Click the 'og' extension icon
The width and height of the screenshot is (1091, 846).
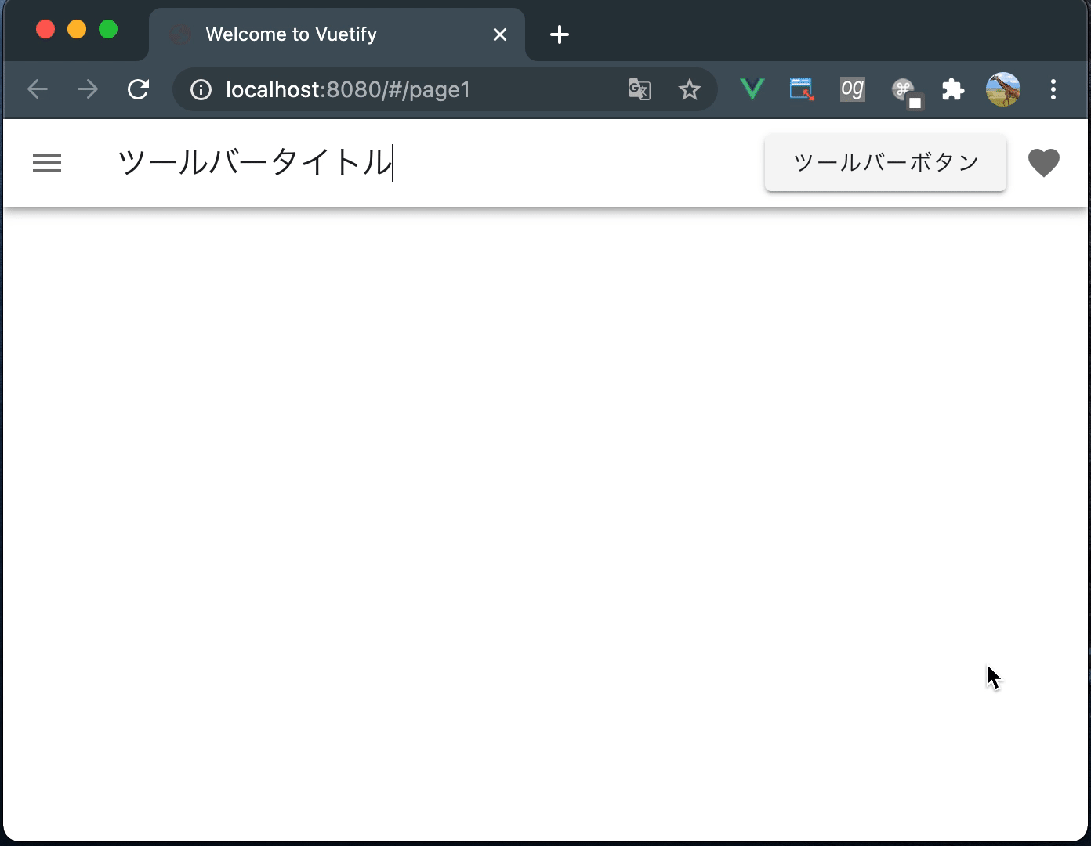(853, 89)
